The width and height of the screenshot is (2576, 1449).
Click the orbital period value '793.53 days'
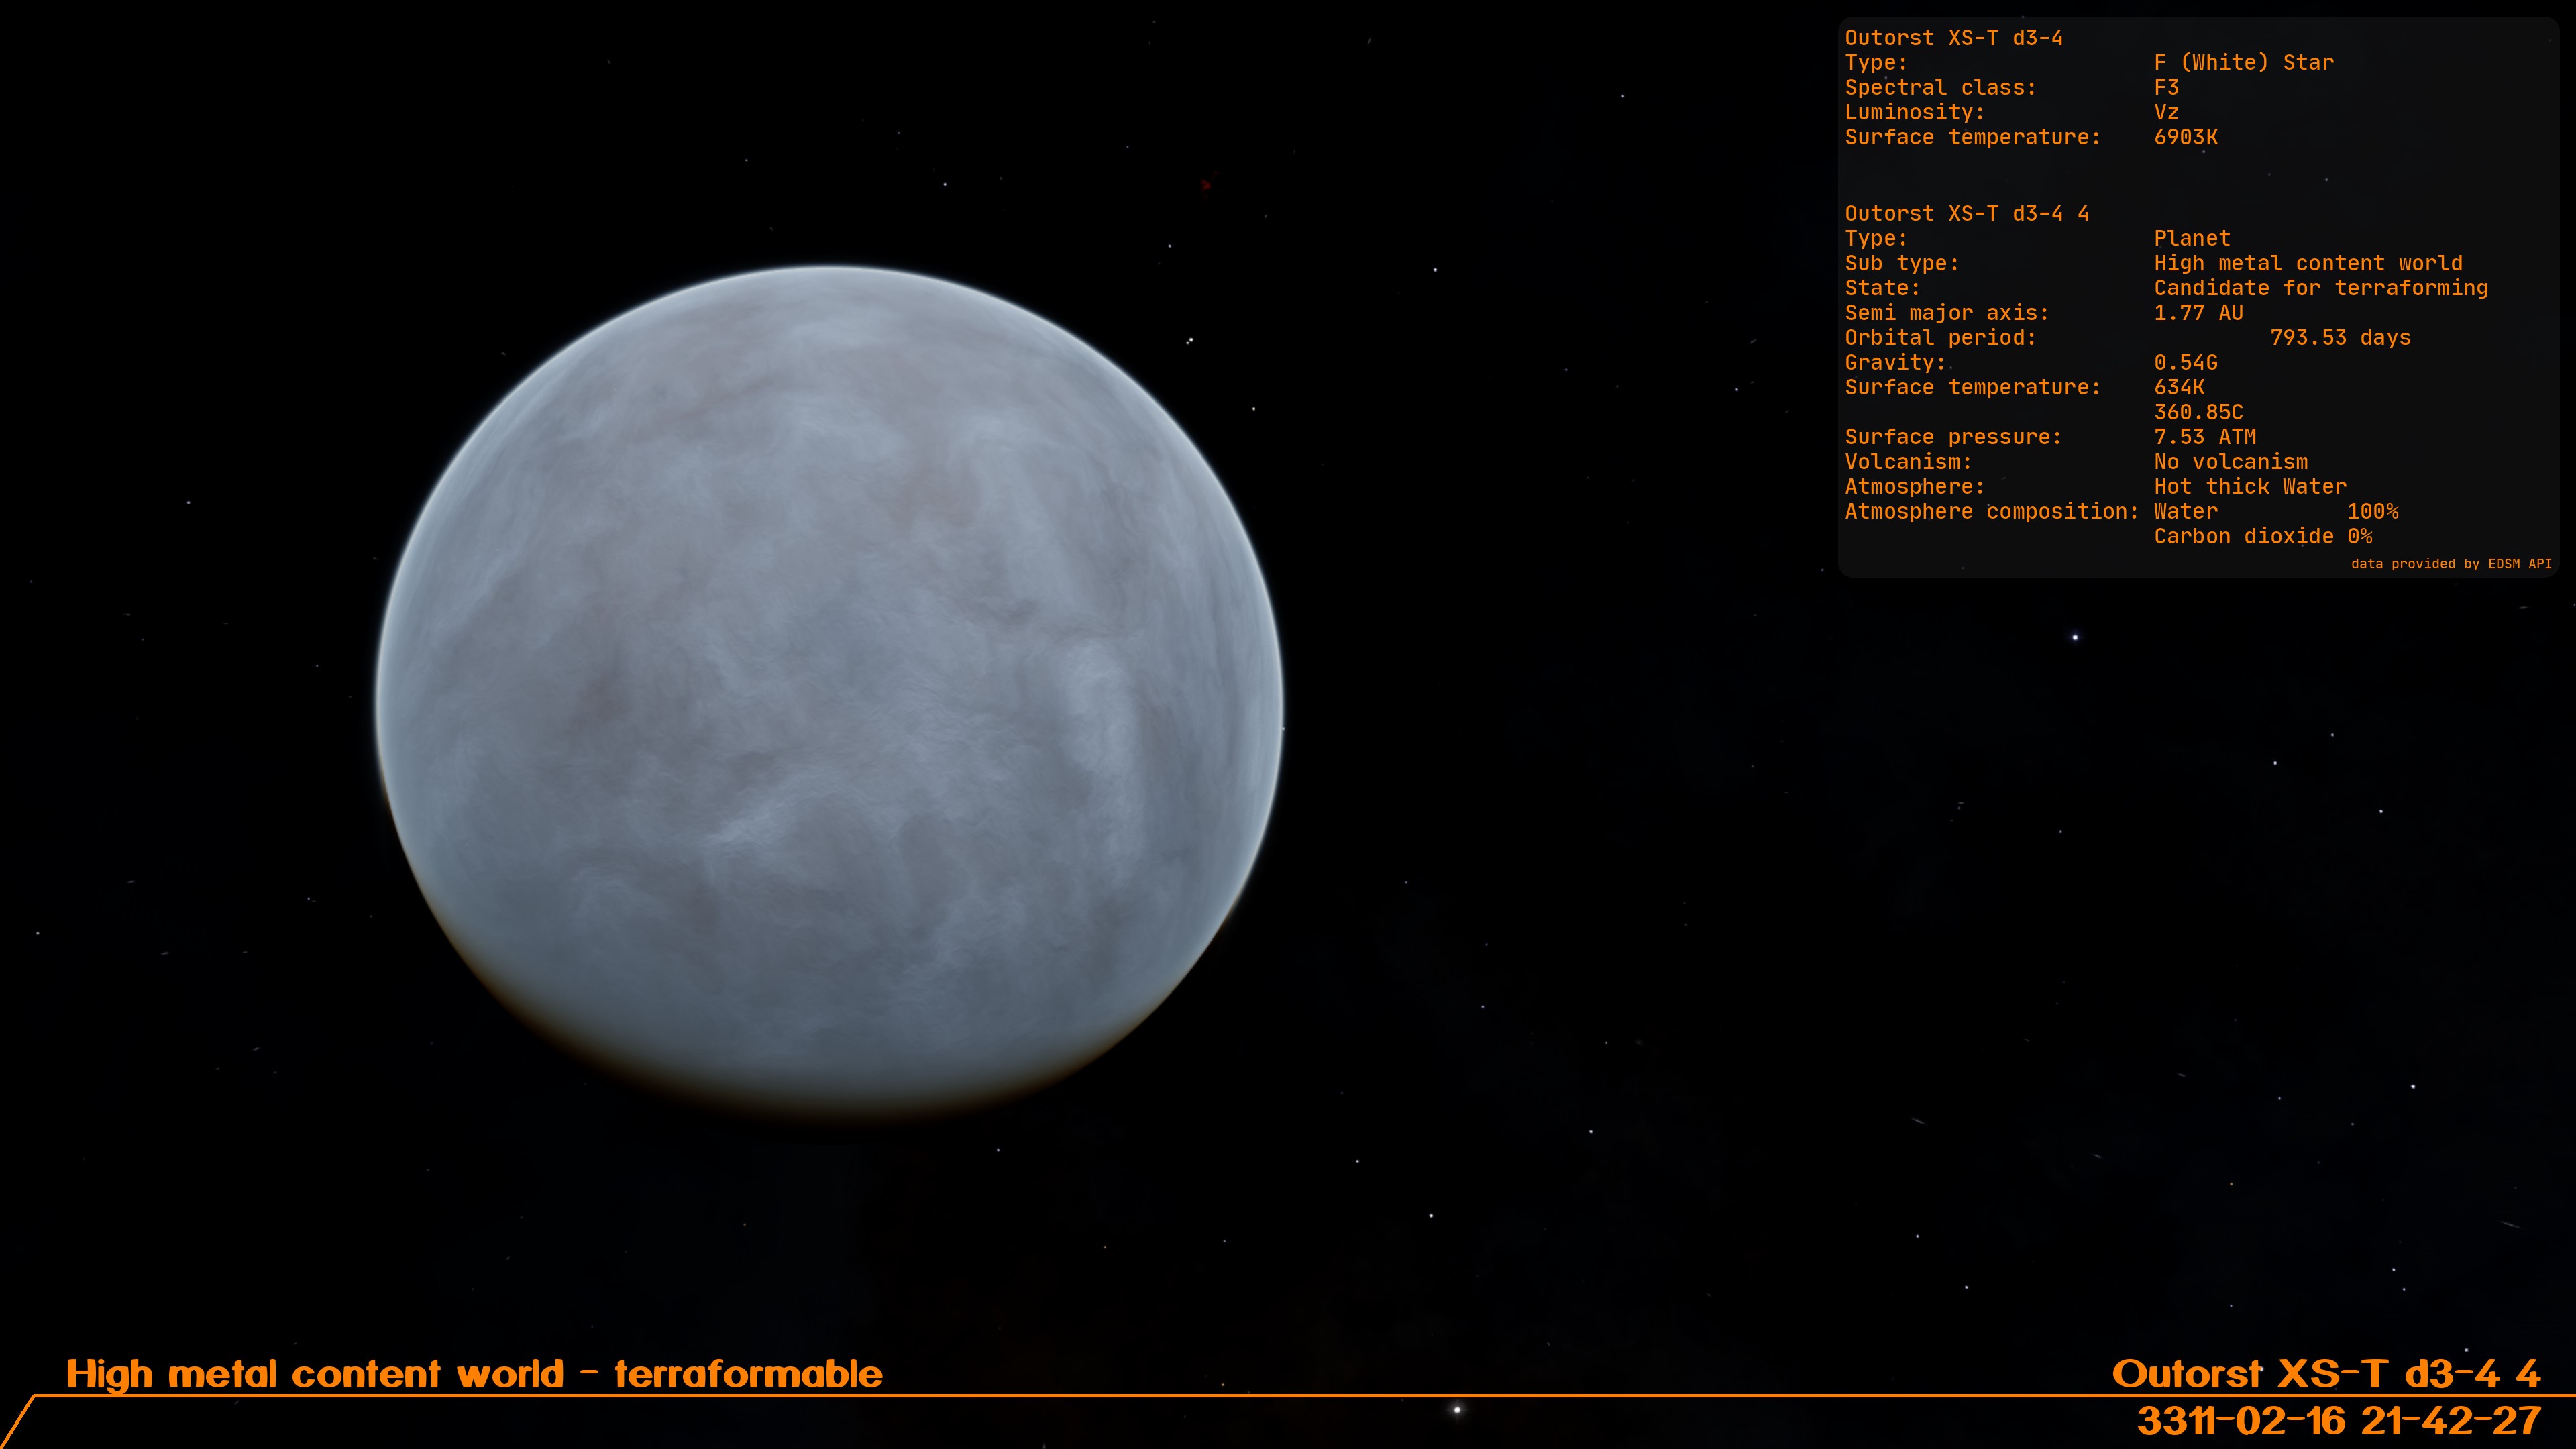pos(2340,338)
